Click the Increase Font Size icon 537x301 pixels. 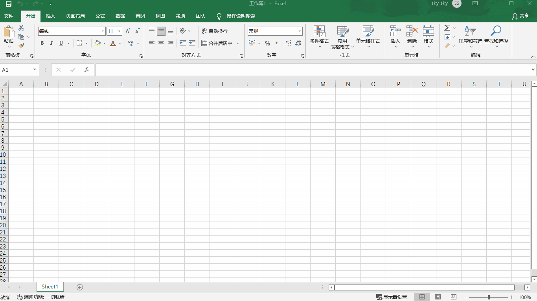tap(128, 31)
